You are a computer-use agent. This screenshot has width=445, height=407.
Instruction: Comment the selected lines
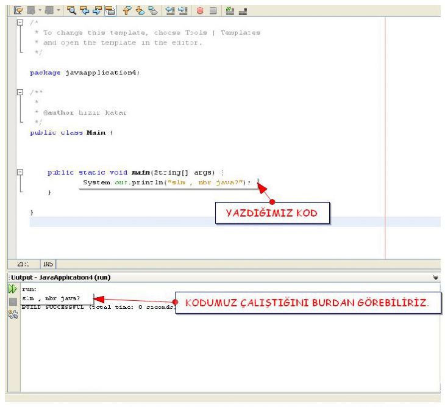tap(230, 10)
